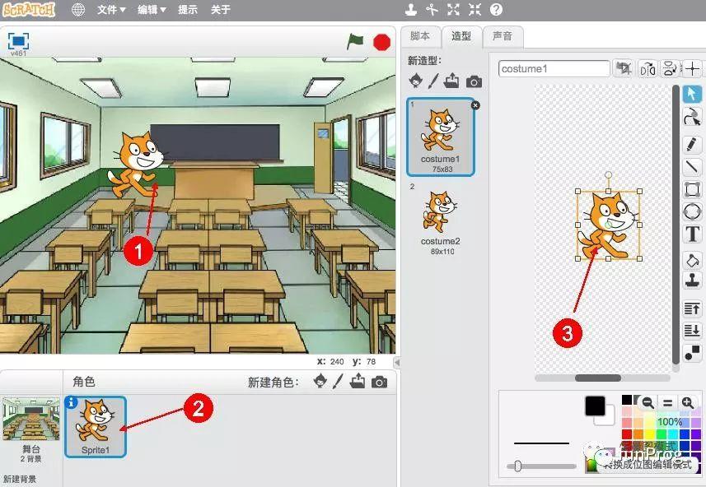This screenshot has width=706, height=487.
Task: Upload costume from file
Action: pos(451,81)
